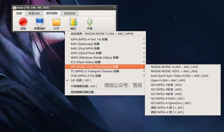The width and height of the screenshot is (224, 132).
Task: Choose 微软 MPEG-4 层 3 (.AVI)
Action: tap(183, 112)
